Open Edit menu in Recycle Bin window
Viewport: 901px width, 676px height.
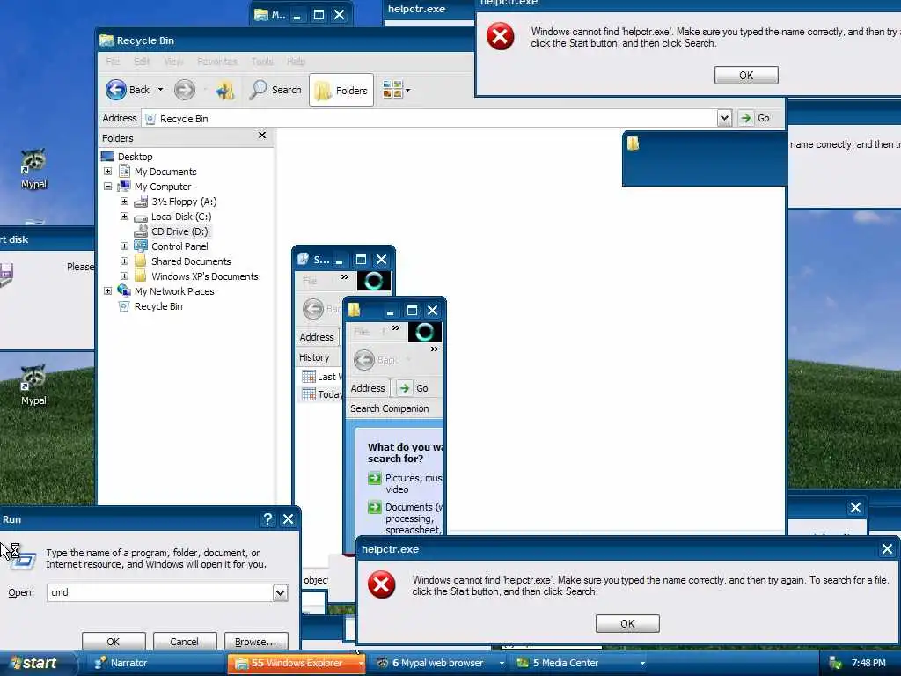tap(142, 61)
